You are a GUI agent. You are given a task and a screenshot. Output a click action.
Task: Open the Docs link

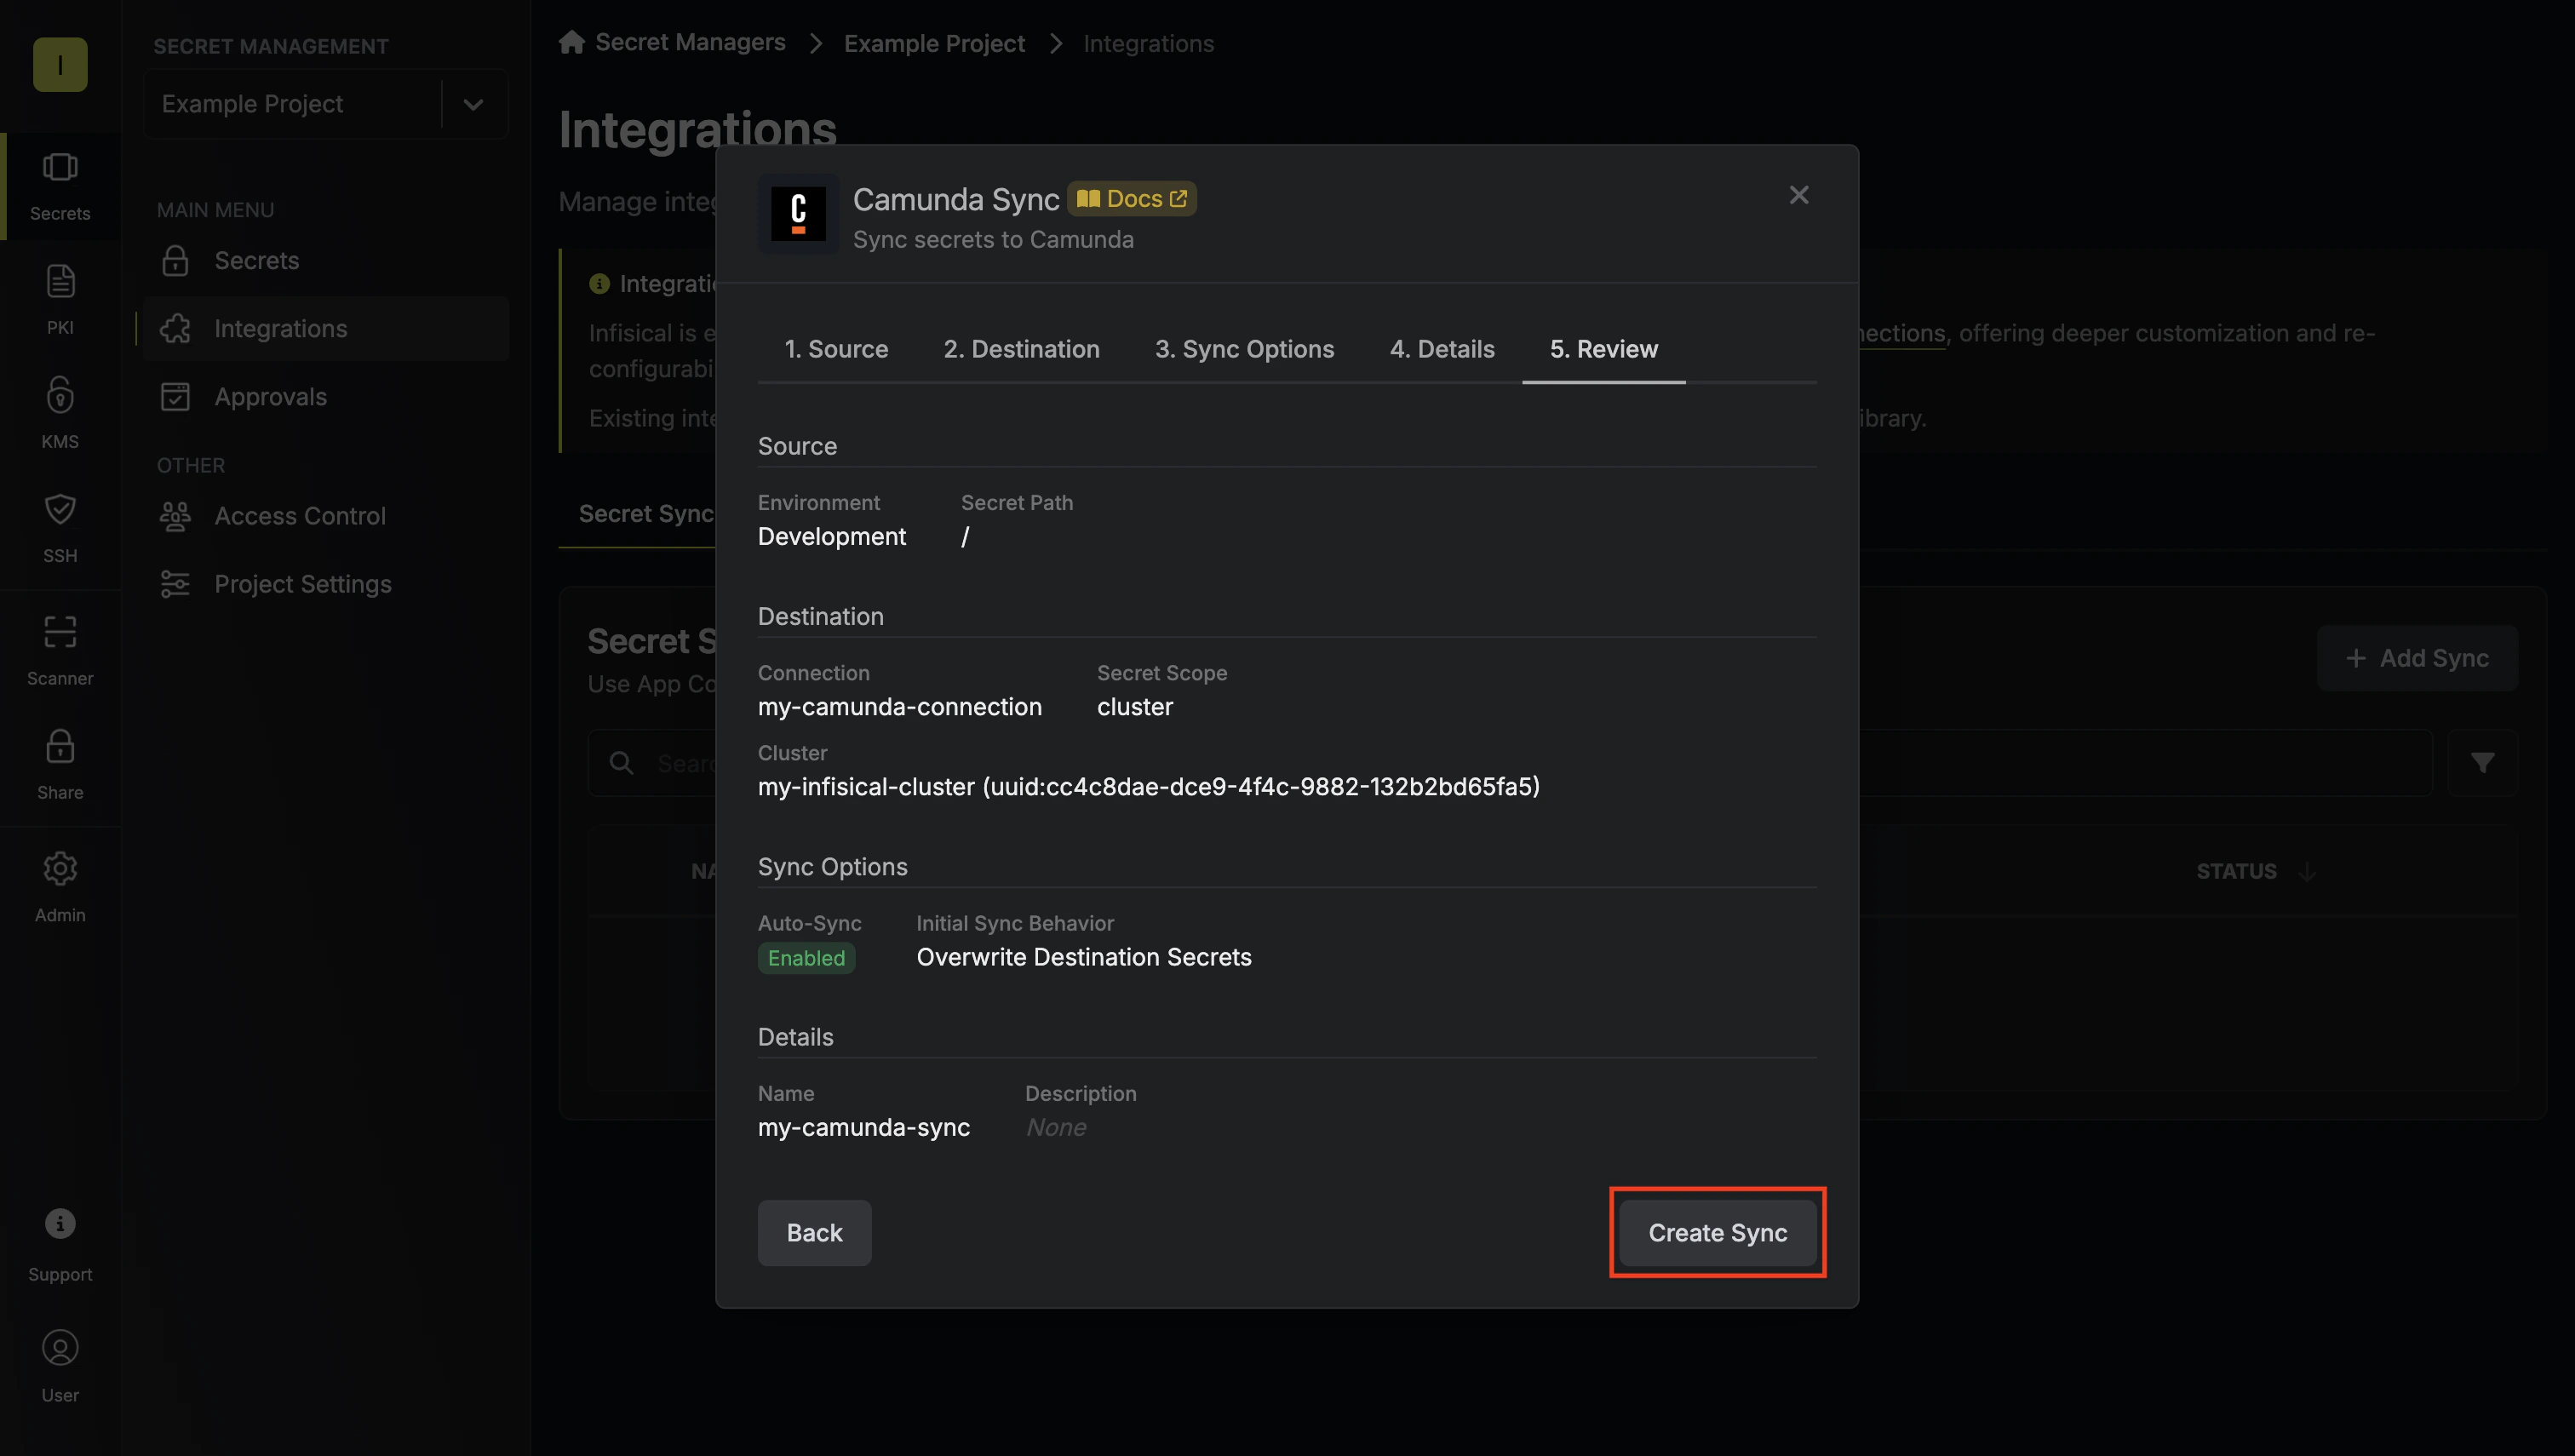[1132, 198]
